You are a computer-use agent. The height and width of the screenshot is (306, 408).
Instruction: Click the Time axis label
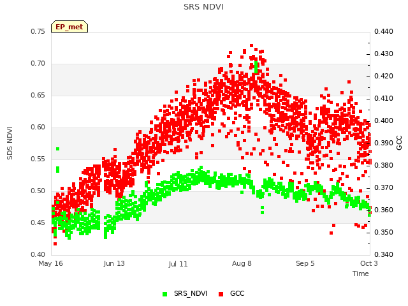point(361,273)
